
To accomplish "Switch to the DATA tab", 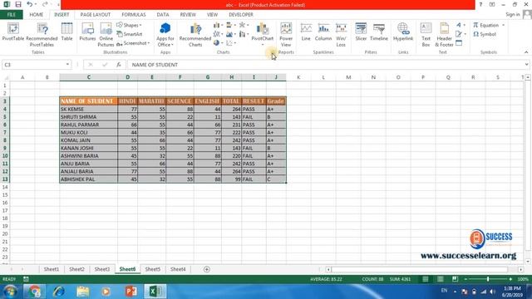I will point(163,15).
